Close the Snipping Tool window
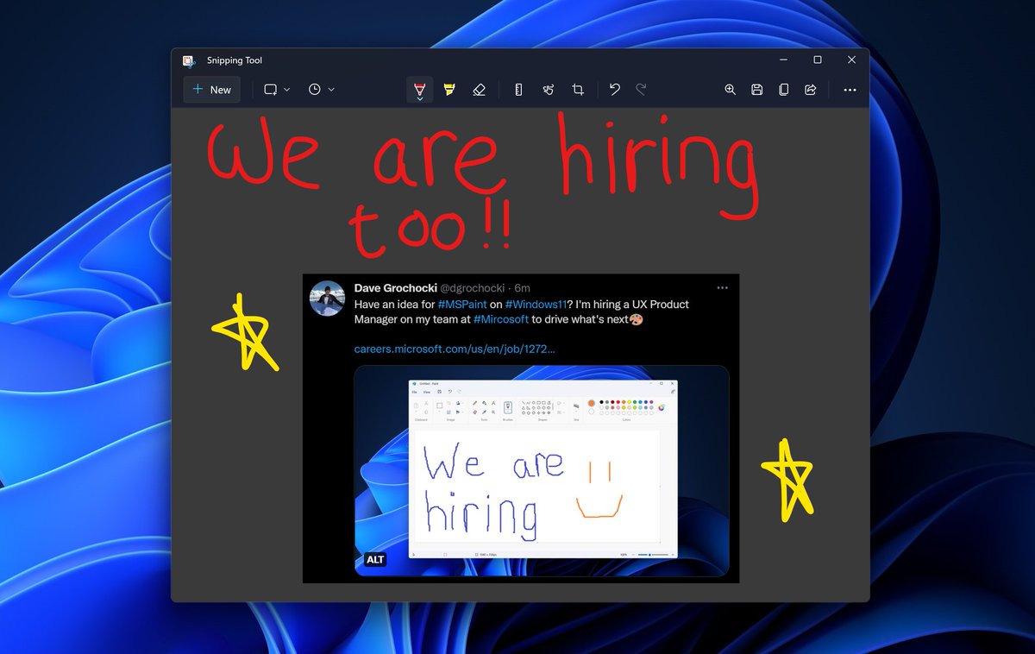This screenshot has height=654, width=1035. pyautogui.click(x=852, y=60)
